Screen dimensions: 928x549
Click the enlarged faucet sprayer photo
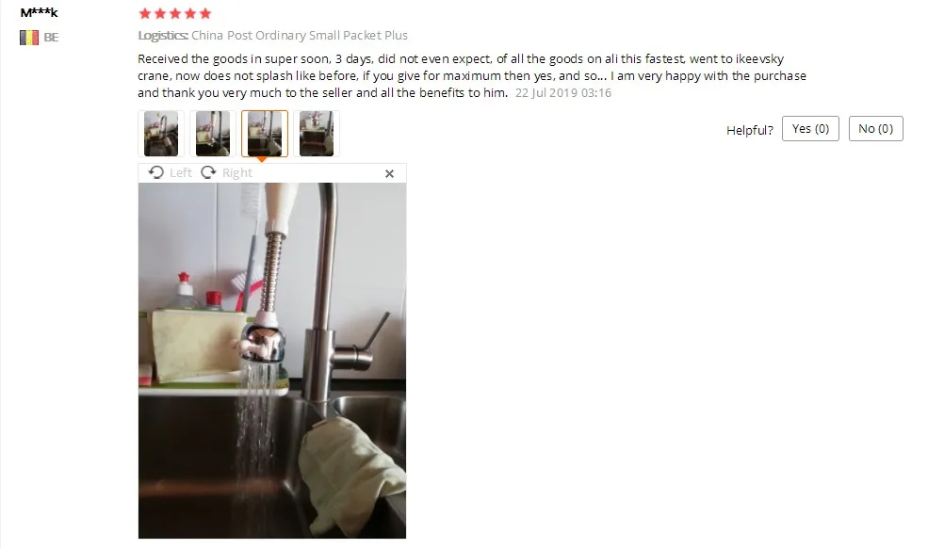click(272, 361)
